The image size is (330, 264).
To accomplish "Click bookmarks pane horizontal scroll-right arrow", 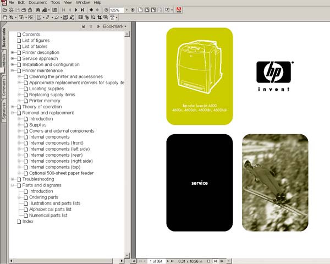I will [x=122, y=261].
